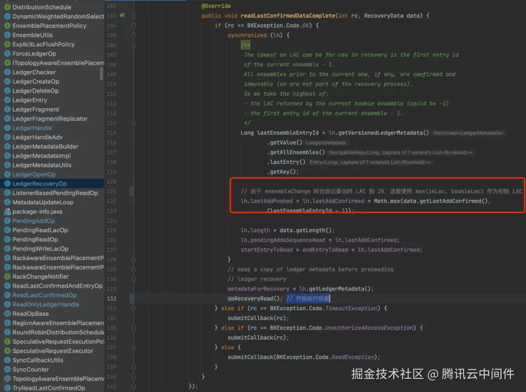Viewport: 526px width, 392px height.
Task: Open LedgerMetadataUtils class
Action: pos(41,165)
